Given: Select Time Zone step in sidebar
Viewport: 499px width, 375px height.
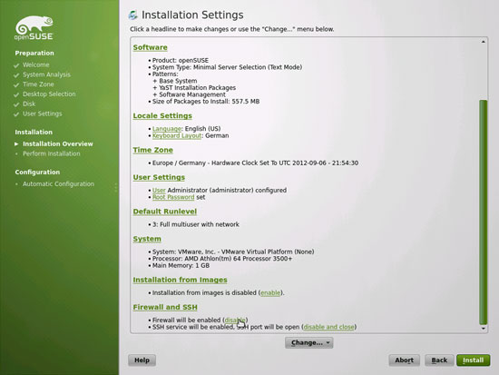Looking at the screenshot, I should click(x=38, y=84).
